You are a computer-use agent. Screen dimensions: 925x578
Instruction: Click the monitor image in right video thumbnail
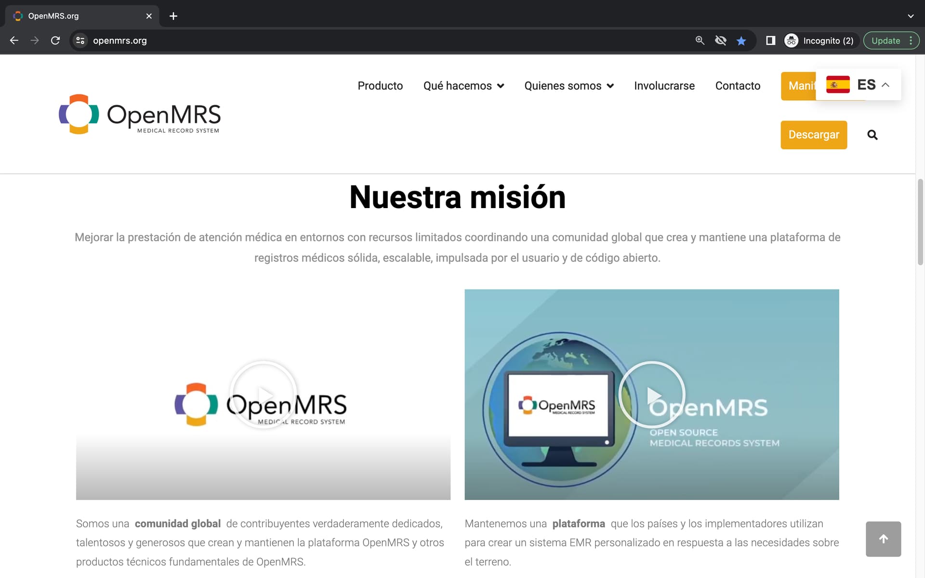pyautogui.click(x=559, y=418)
